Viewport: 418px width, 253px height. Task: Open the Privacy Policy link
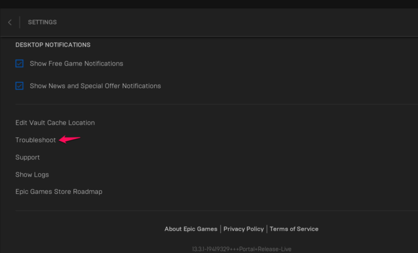(244, 229)
